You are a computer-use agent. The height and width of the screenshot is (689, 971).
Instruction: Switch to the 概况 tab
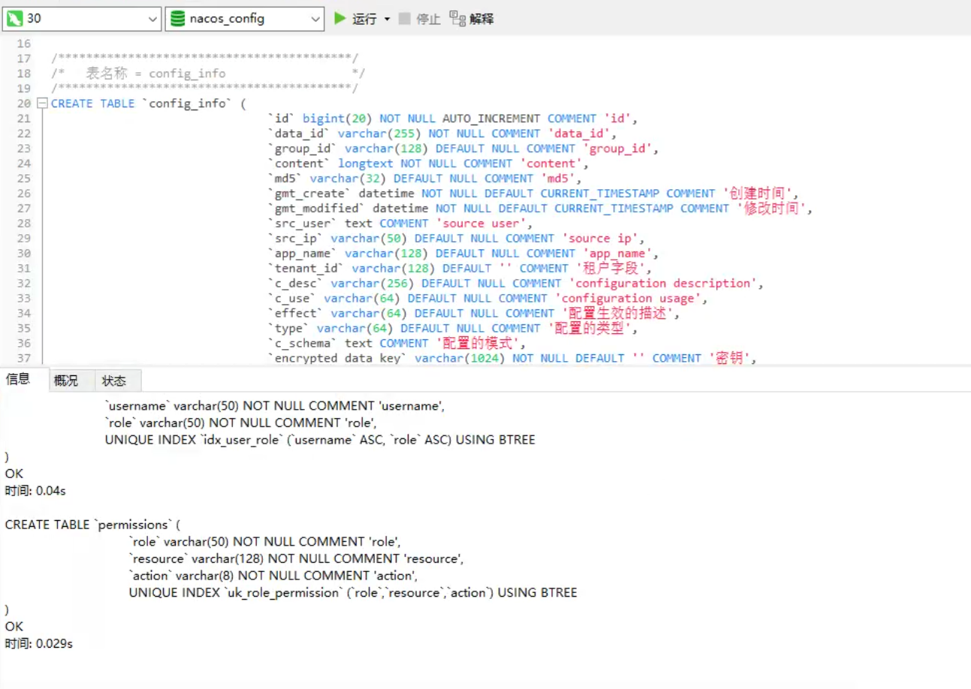66,381
